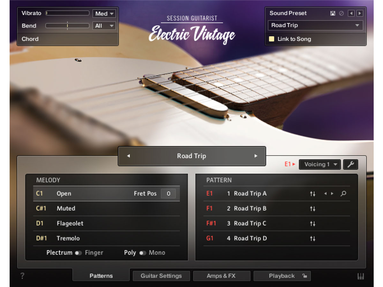Open the Guitar Settings tab
The width and height of the screenshot is (383, 287).
coord(161,276)
